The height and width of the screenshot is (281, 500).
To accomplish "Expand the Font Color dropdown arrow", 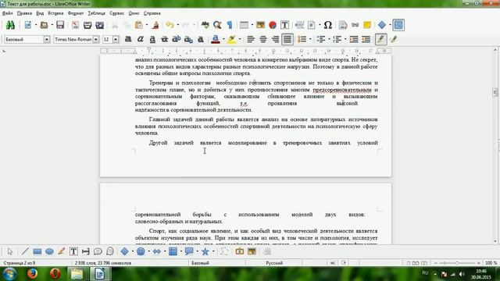I will point(223,39).
